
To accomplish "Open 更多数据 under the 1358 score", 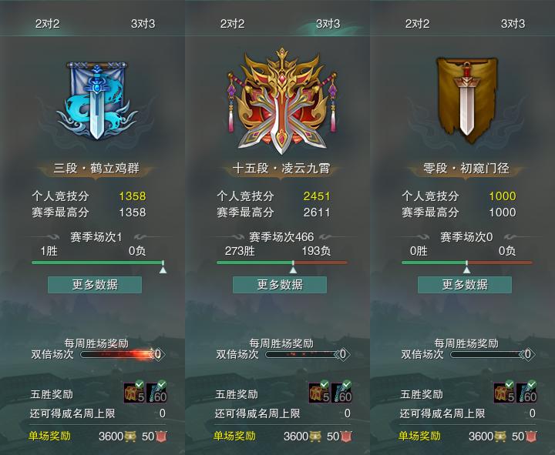I will pyautogui.click(x=95, y=285).
